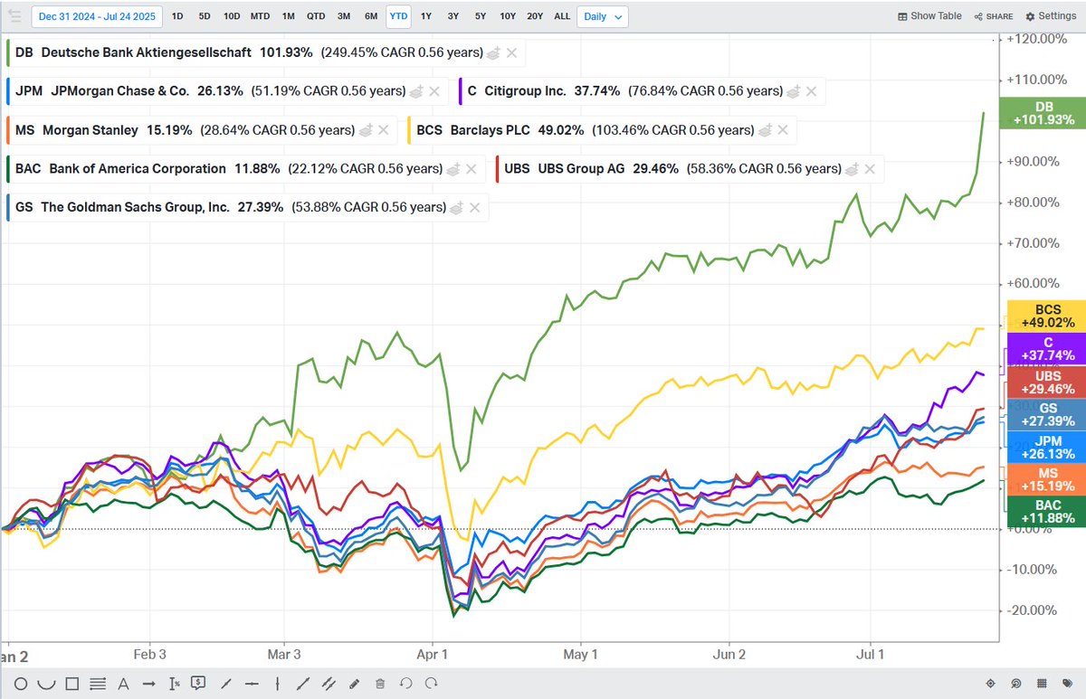Redo the last drawing action
This screenshot has width=1086, height=699.
click(431, 683)
